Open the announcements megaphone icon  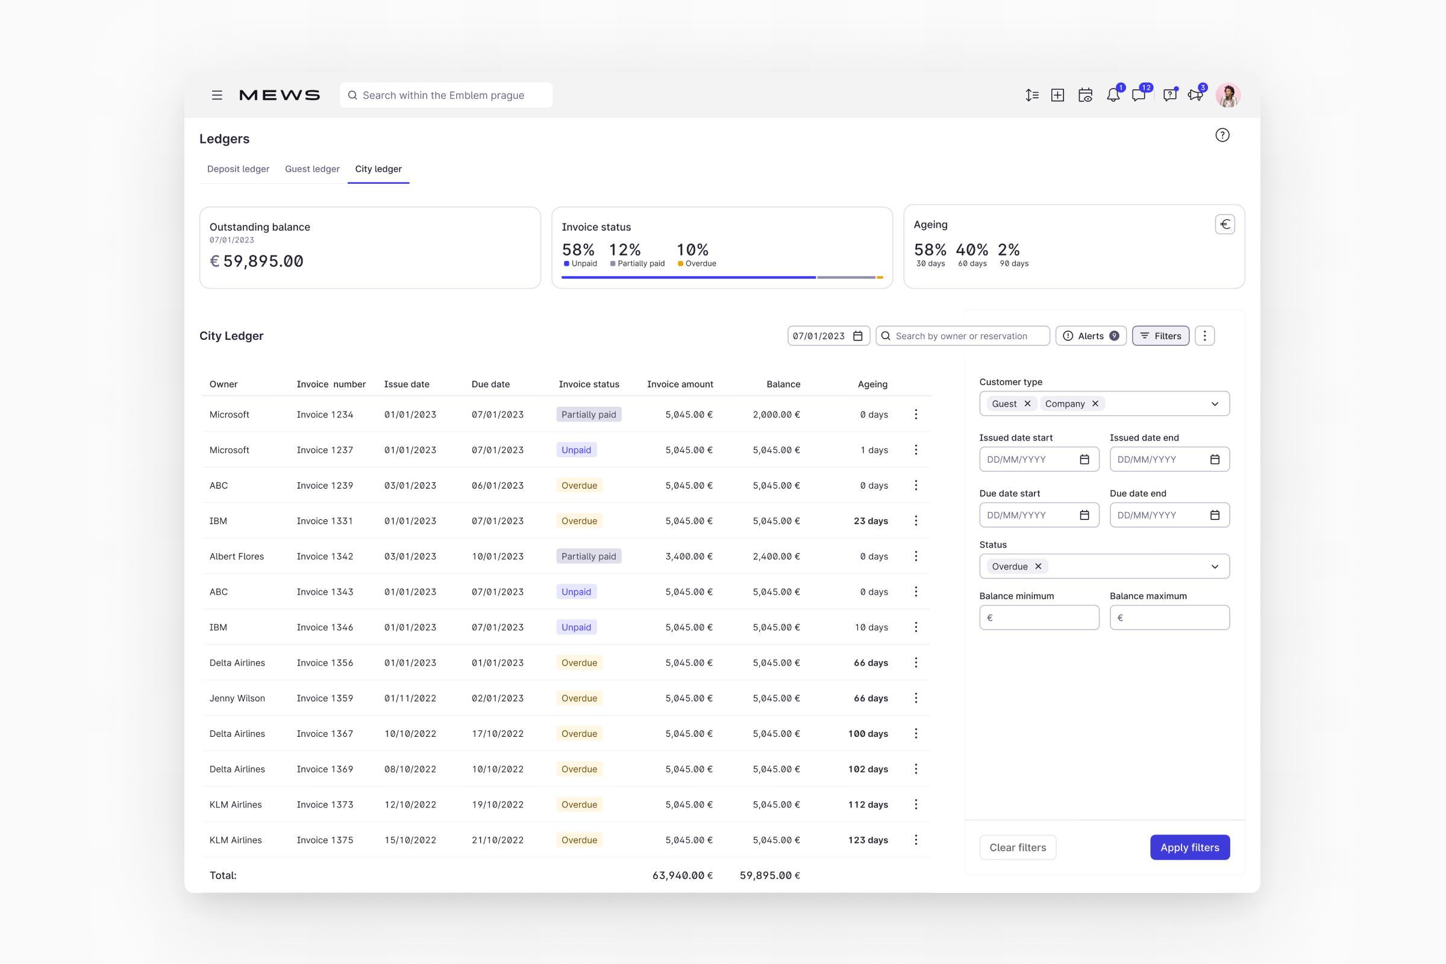[1196, 95]
